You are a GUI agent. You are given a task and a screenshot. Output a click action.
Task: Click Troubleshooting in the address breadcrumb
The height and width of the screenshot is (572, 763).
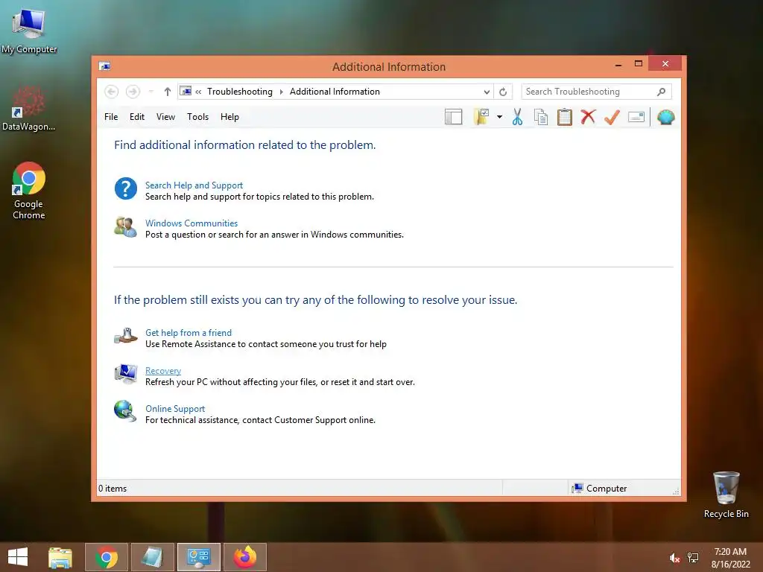(240, 92)
